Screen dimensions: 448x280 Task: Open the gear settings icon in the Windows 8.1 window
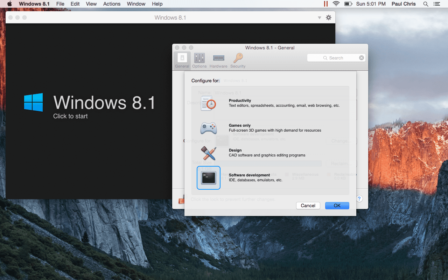pyautogui.click(x=329, y=17)
